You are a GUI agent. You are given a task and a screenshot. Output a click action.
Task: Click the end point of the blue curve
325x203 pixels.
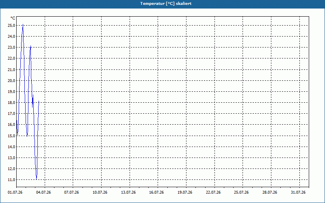pos(39,101)
